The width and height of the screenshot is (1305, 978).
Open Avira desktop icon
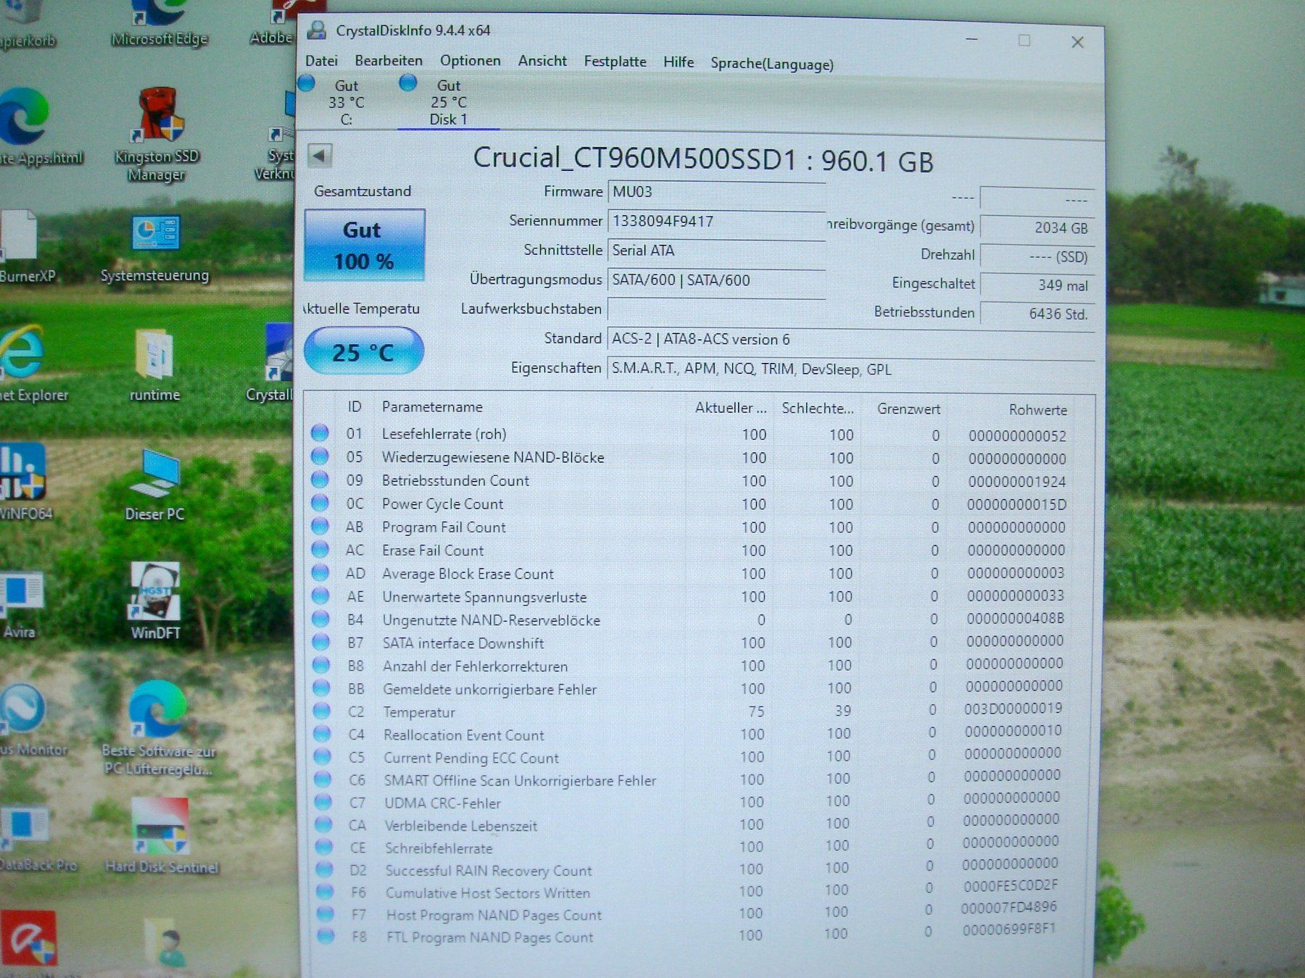coord(20,605)
